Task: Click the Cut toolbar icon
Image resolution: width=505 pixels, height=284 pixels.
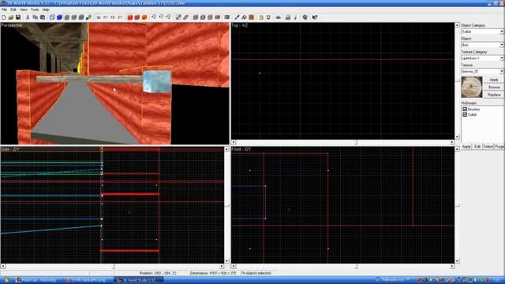Action: 28,17
